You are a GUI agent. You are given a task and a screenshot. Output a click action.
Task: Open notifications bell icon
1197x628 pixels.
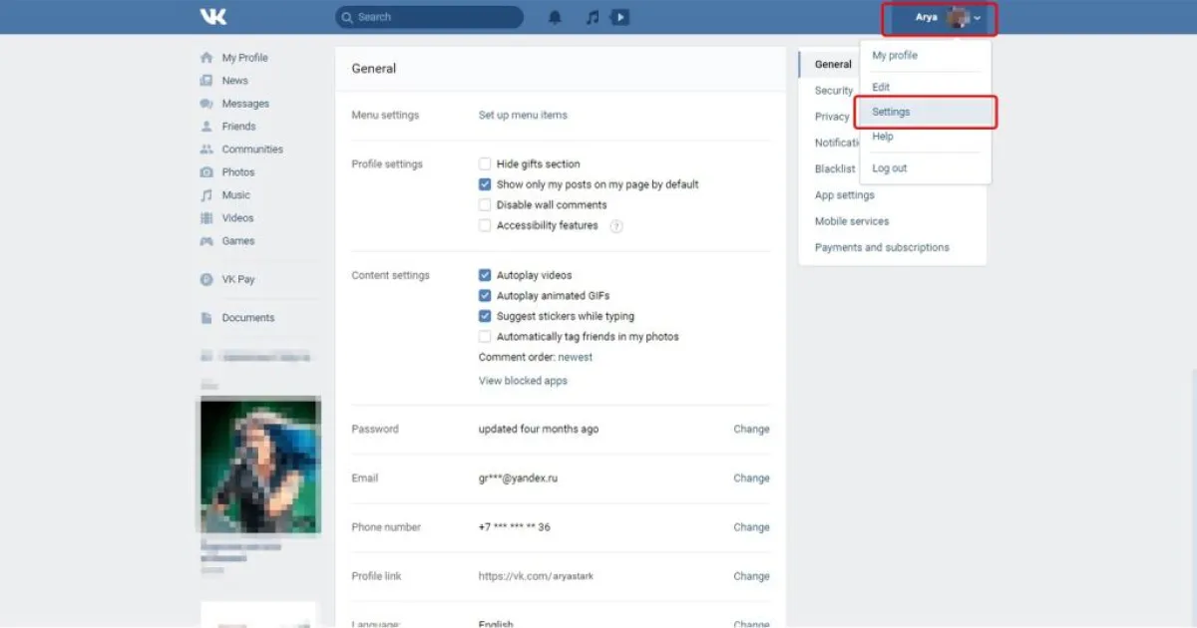pyautogui.click(x=556, y=17)
